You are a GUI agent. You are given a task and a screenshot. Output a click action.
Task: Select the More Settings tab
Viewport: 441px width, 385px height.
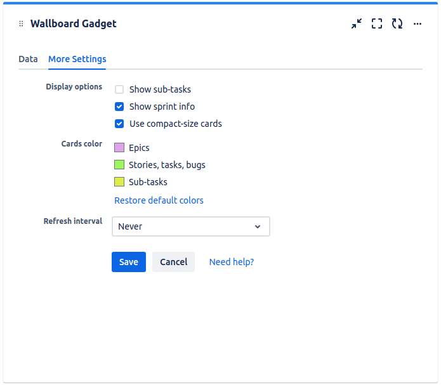pos(77,59)
